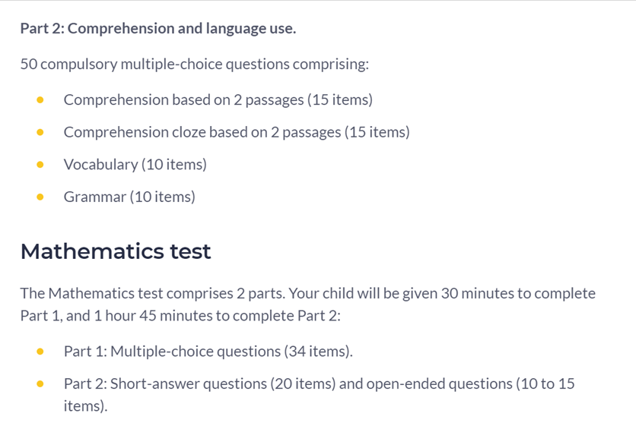The height and width of the screenshot is (429, 636).
Task: Click the 'Grammar (10 items)' bullet text
Action: pos(129,197)
